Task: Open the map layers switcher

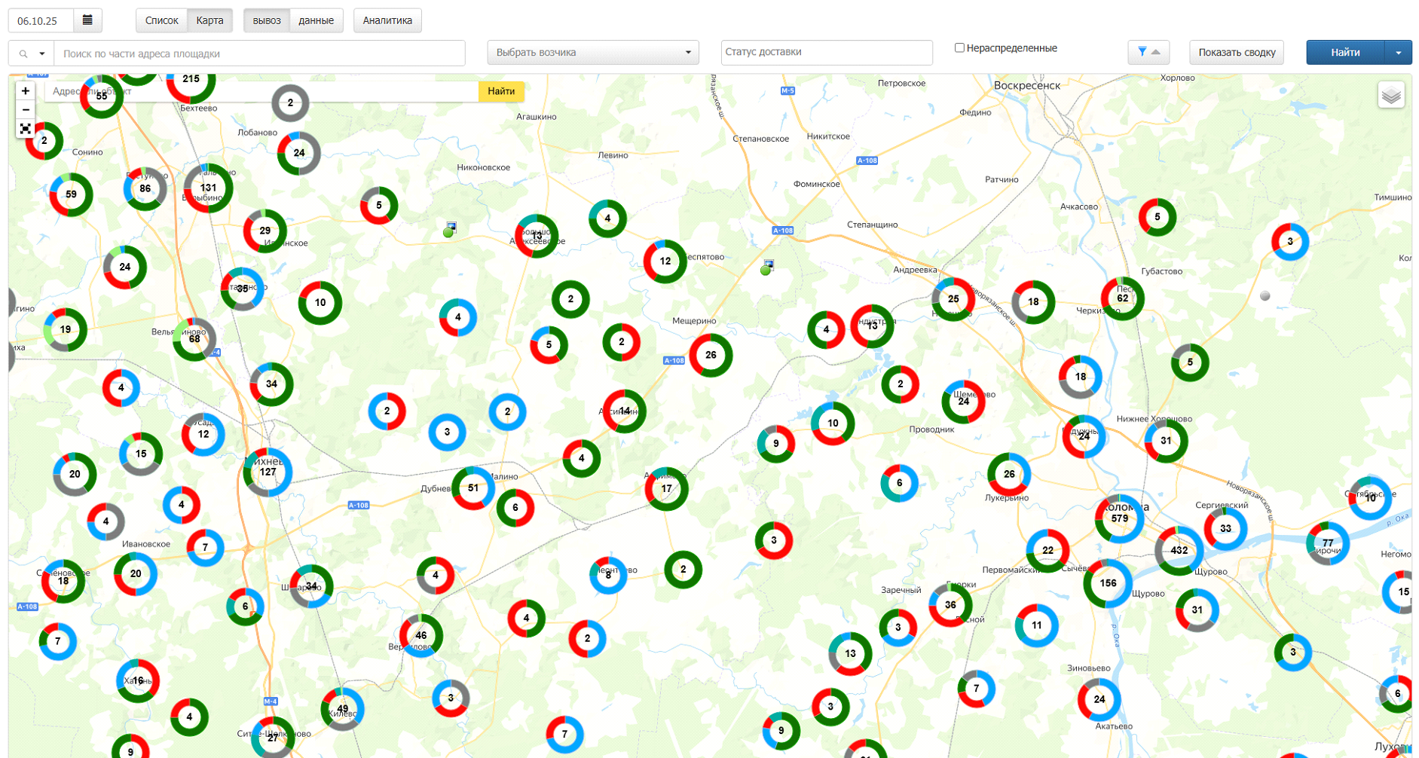Action: coord(1390,96)
